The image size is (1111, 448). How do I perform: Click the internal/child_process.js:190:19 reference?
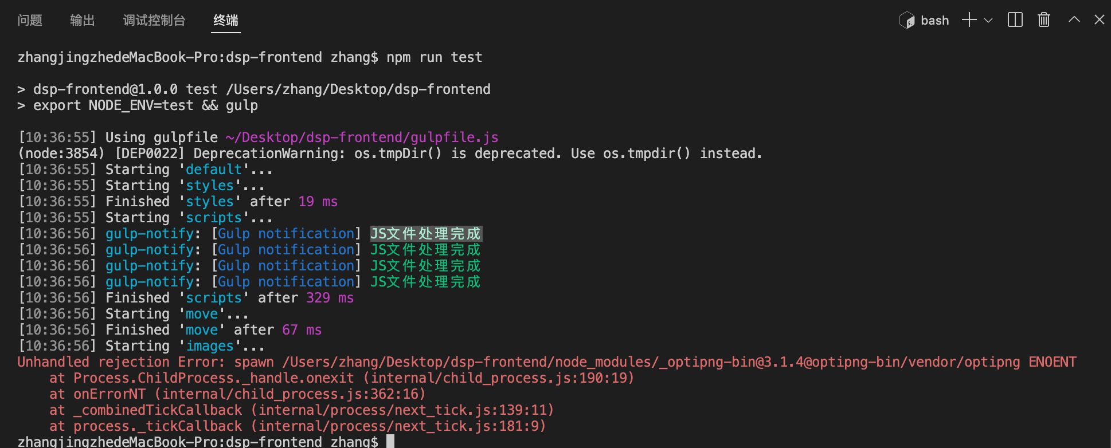point(499,378)
